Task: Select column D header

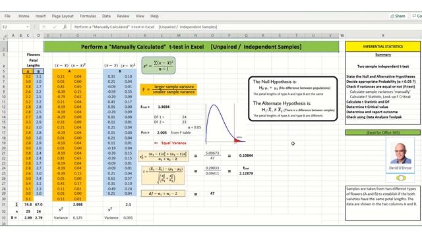Action: point(38,36)
